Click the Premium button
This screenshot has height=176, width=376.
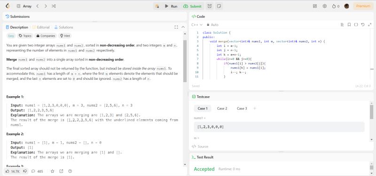click(x=363, y=6)
